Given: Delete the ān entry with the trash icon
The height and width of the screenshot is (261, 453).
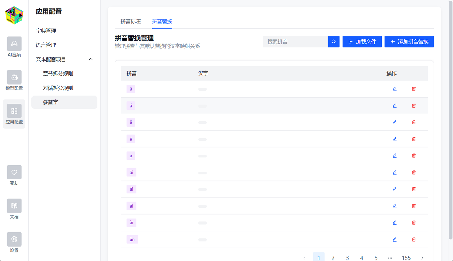Looking at the screenshot, I should [x=414, y=239].
